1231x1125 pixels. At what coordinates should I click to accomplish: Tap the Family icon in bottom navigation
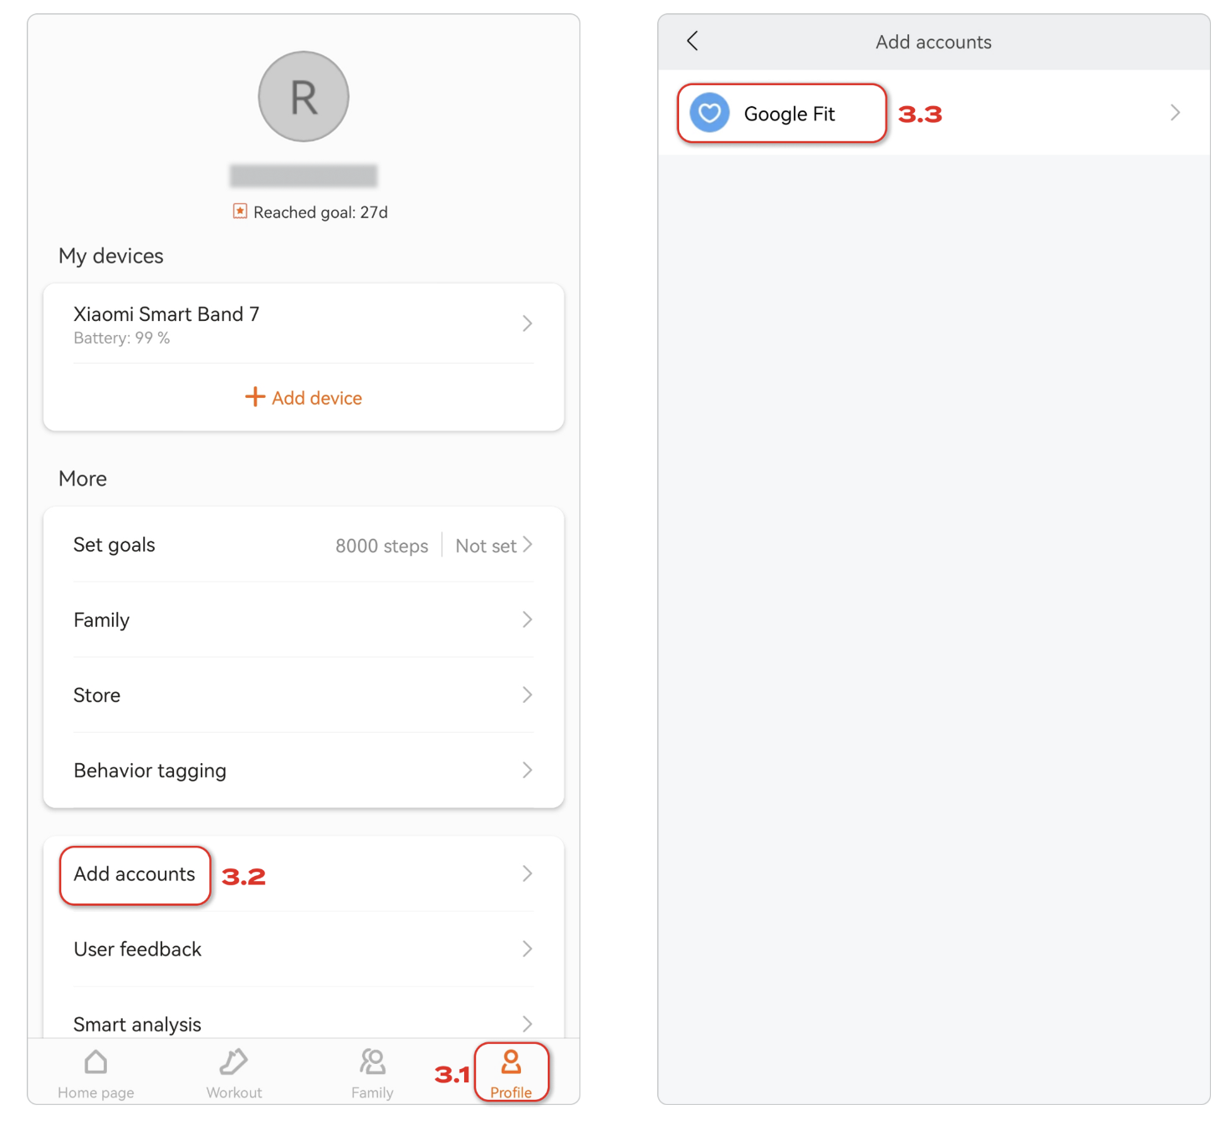(372, 1062)
